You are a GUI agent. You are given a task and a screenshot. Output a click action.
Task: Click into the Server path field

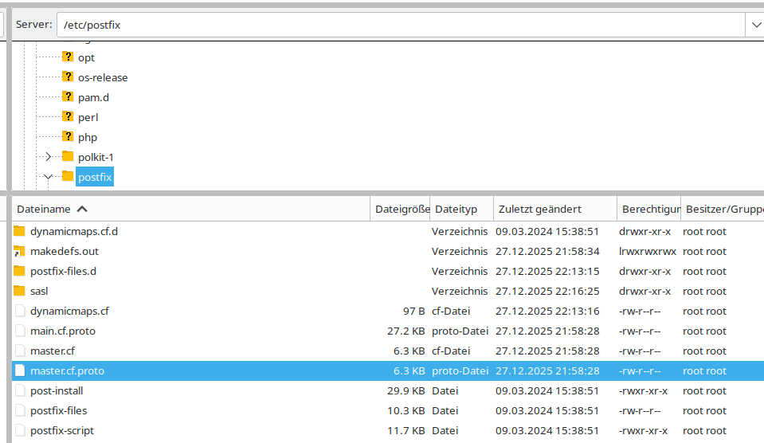[x=398, y=25]
